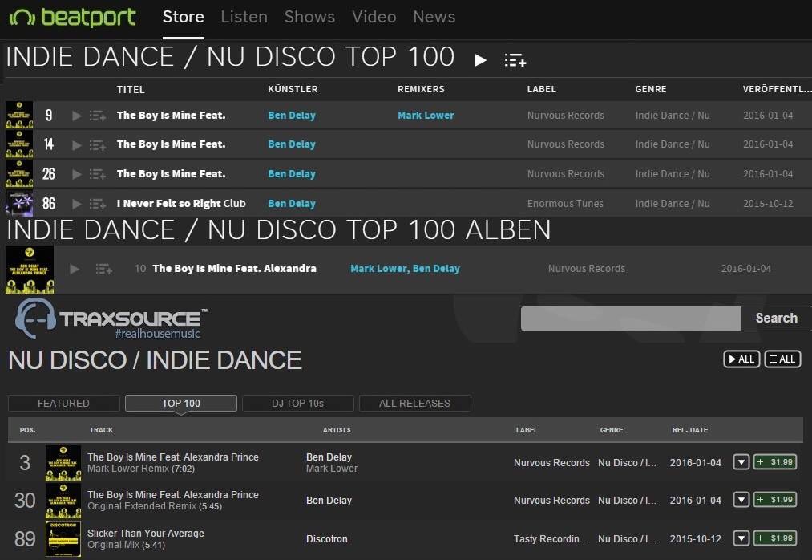Switch to the DJ TOP 10s tab
This screenshot has width=812, height=560.
[x=297, y=403]
